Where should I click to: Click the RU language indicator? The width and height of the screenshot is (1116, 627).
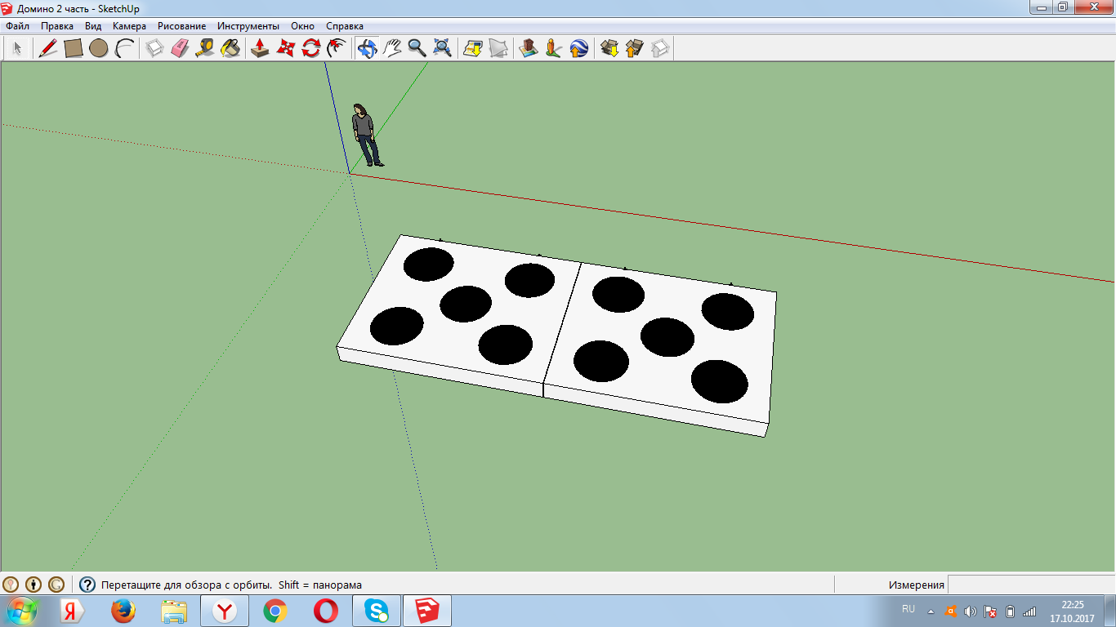(x=908, y=609)
